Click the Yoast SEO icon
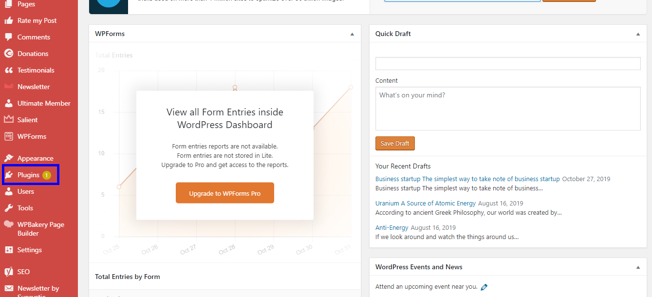 pos(9,272)
